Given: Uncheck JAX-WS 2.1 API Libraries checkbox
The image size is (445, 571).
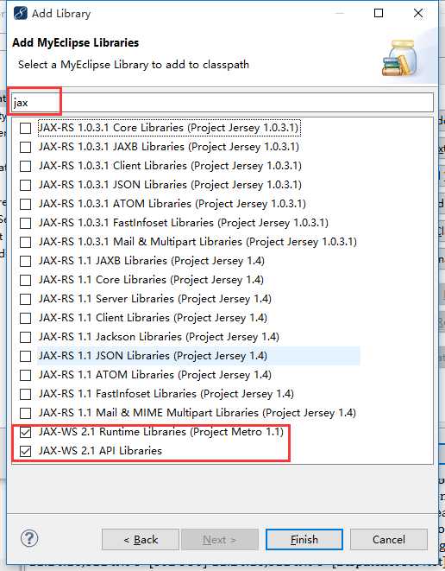Looking at the screenshot, I should coord(26,451).
